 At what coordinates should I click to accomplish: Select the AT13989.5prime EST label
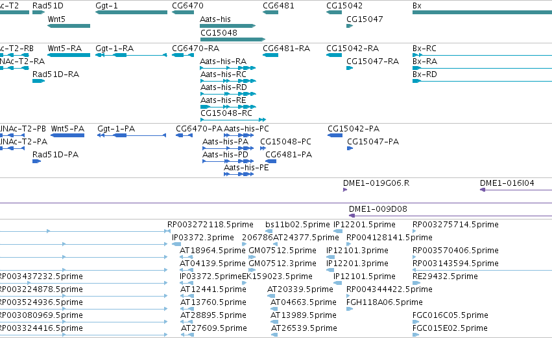click(x=304, y=315)
